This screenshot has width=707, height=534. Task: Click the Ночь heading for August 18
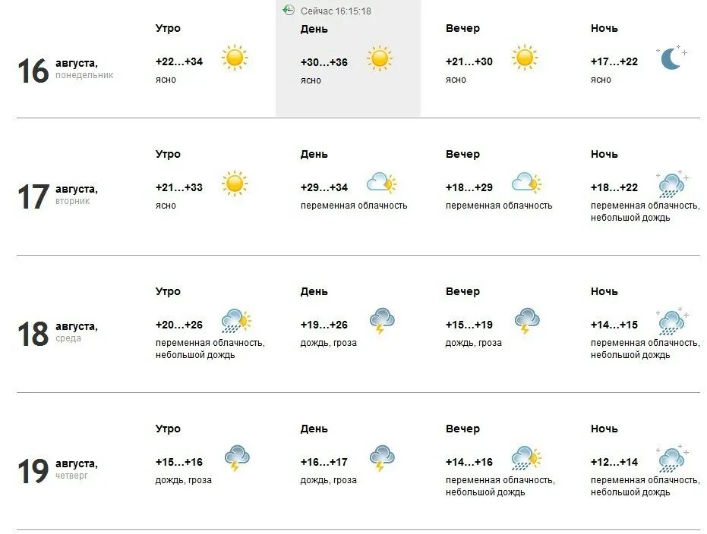[604, 291]
